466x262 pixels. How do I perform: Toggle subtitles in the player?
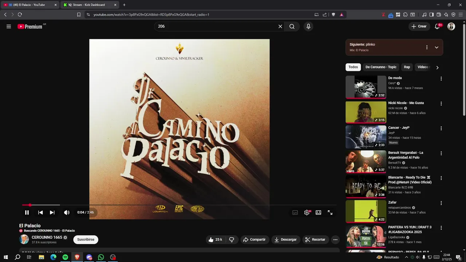295,213
